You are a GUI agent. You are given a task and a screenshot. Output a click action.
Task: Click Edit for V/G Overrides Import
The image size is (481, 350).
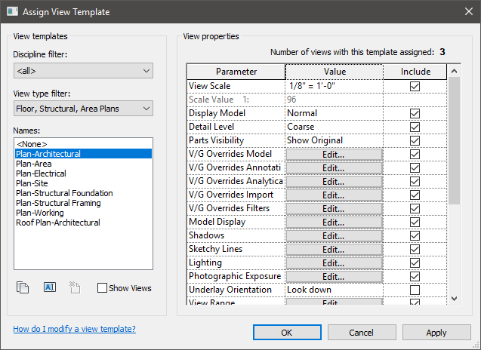334,195
